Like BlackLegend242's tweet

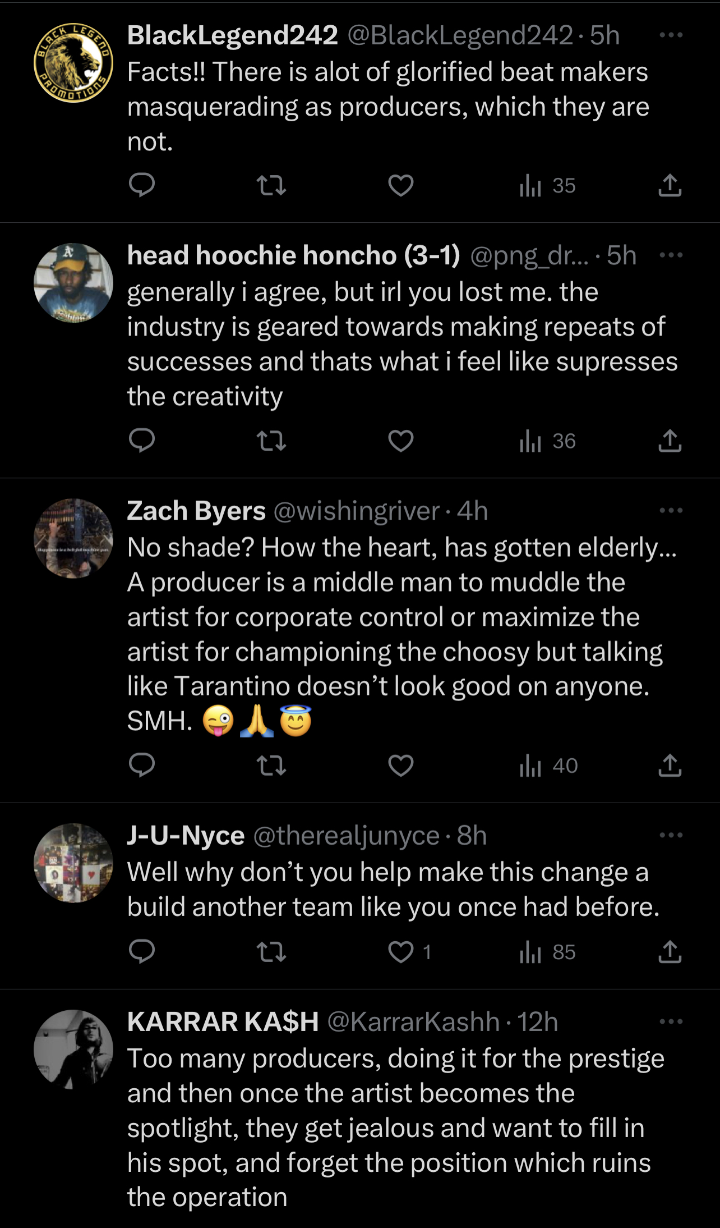coord(401,185)
